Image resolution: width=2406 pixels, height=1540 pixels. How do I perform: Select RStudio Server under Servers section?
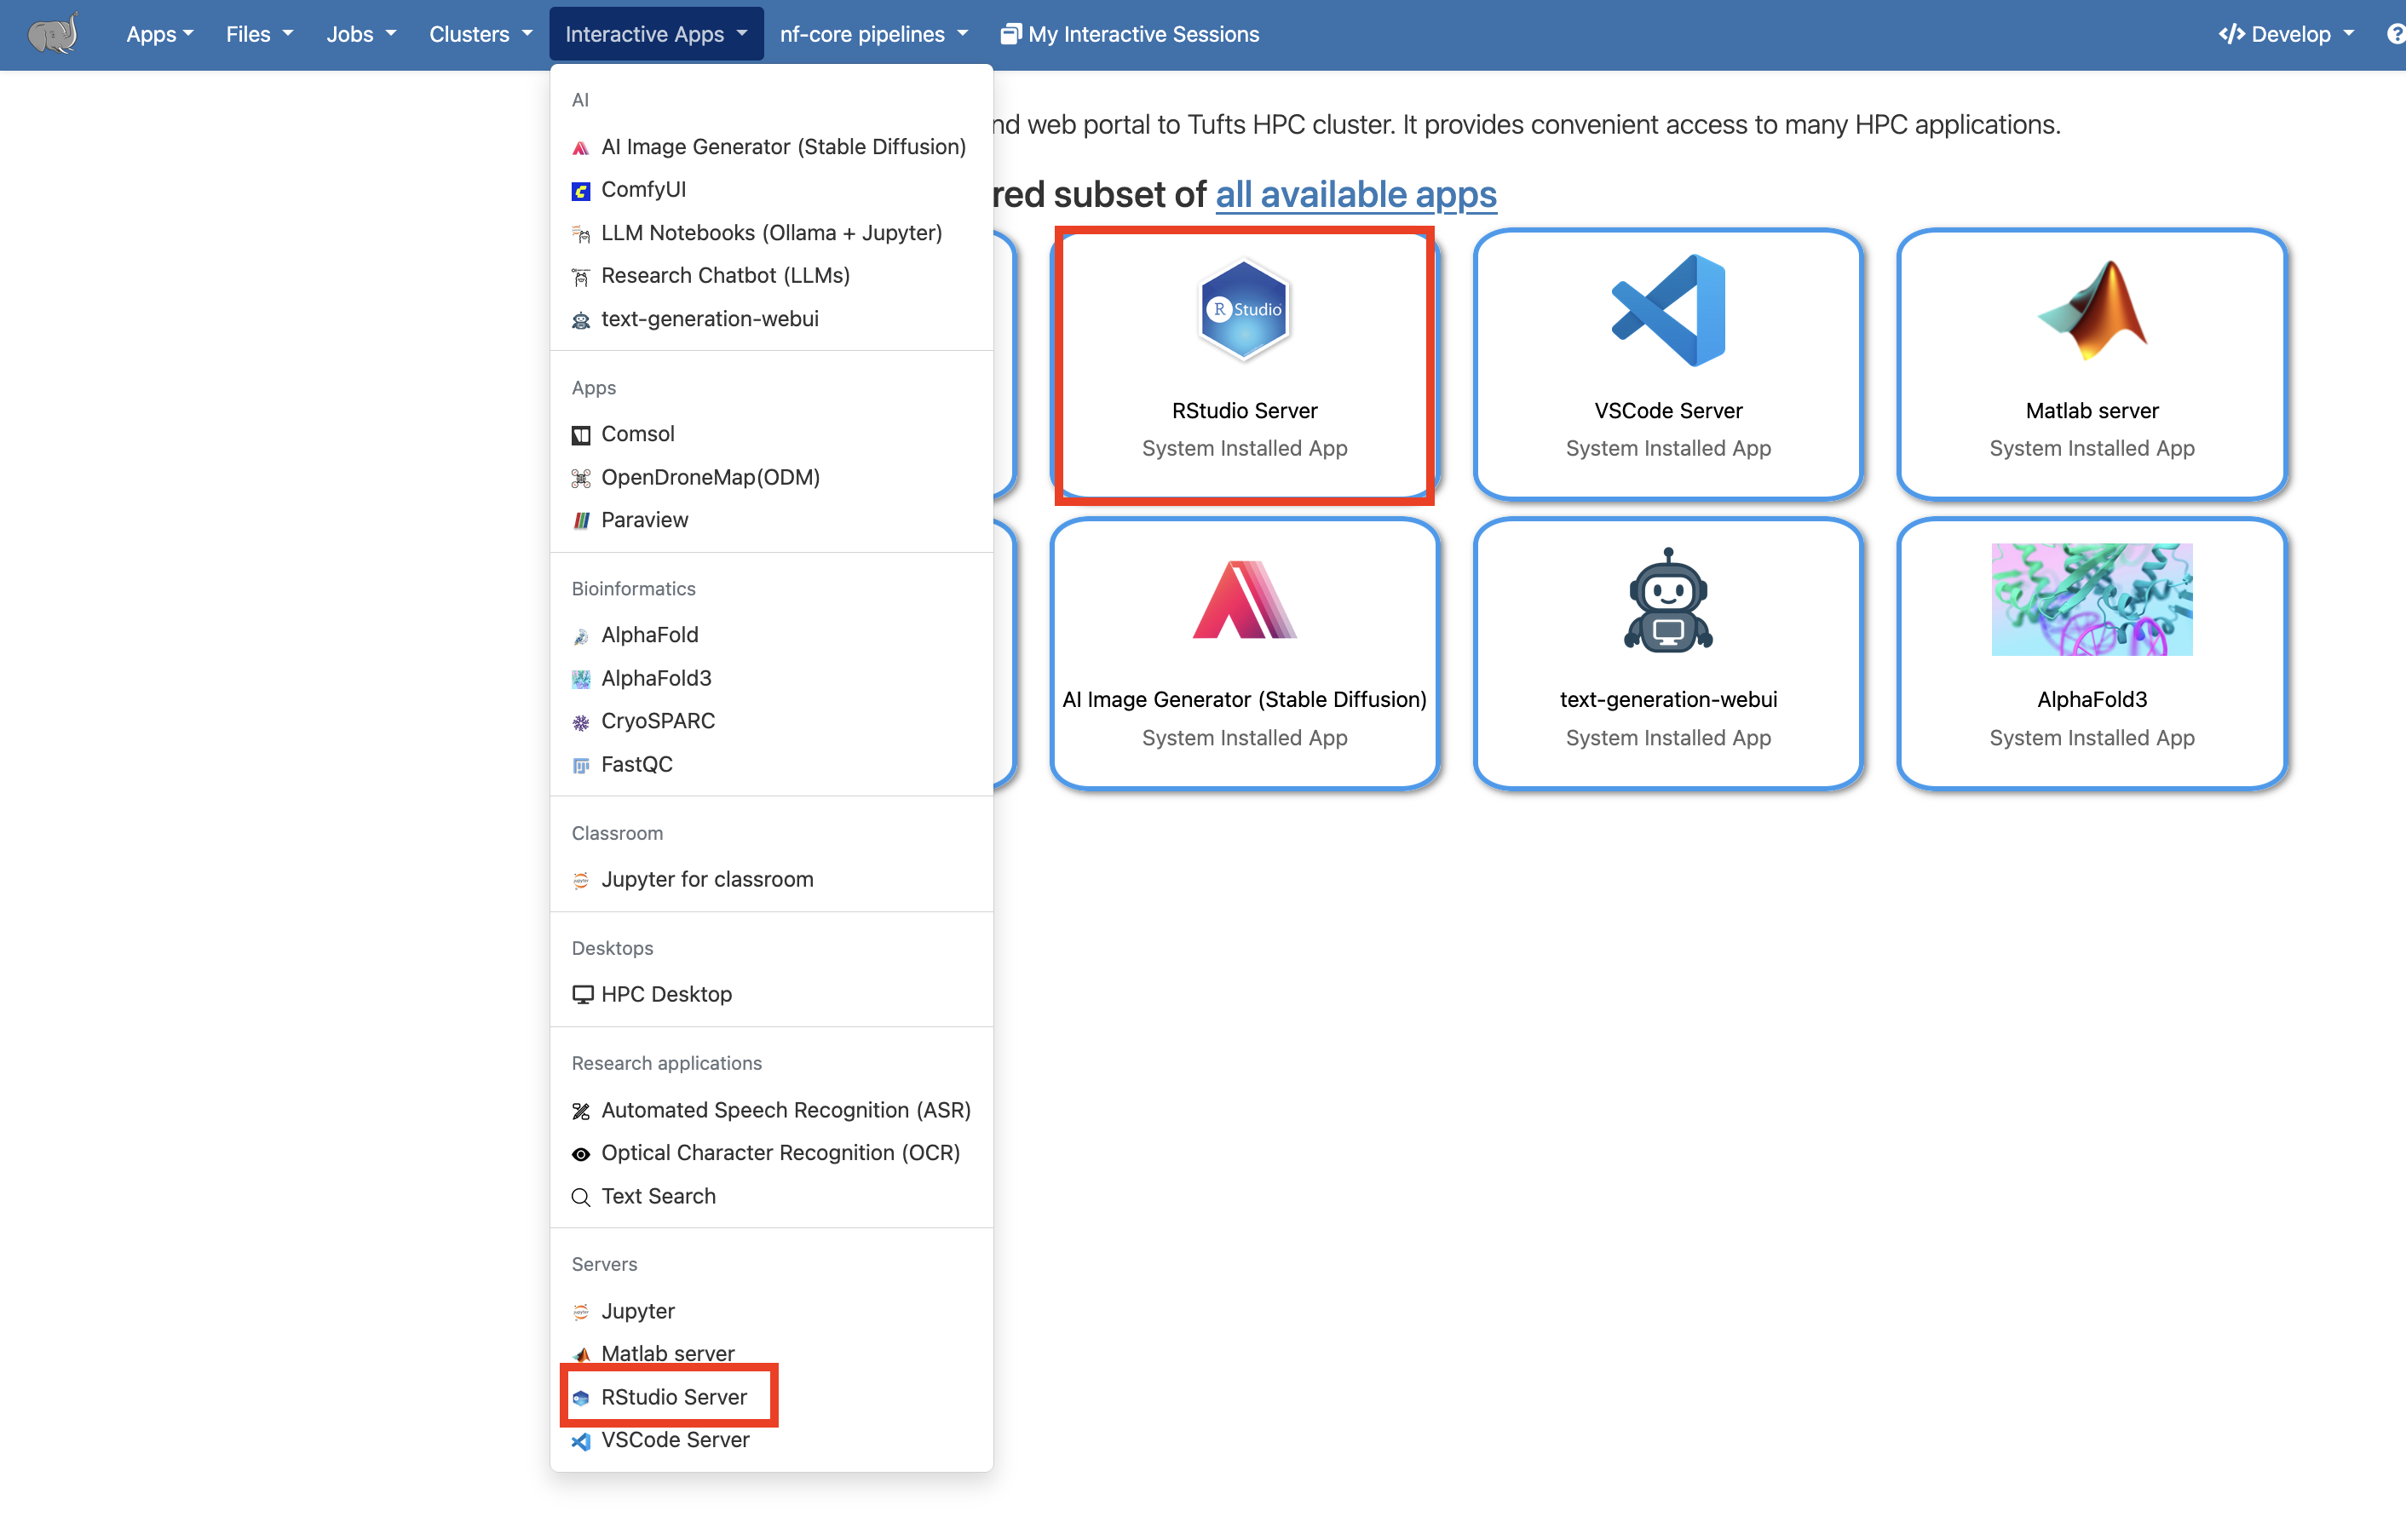[674, 1396]
